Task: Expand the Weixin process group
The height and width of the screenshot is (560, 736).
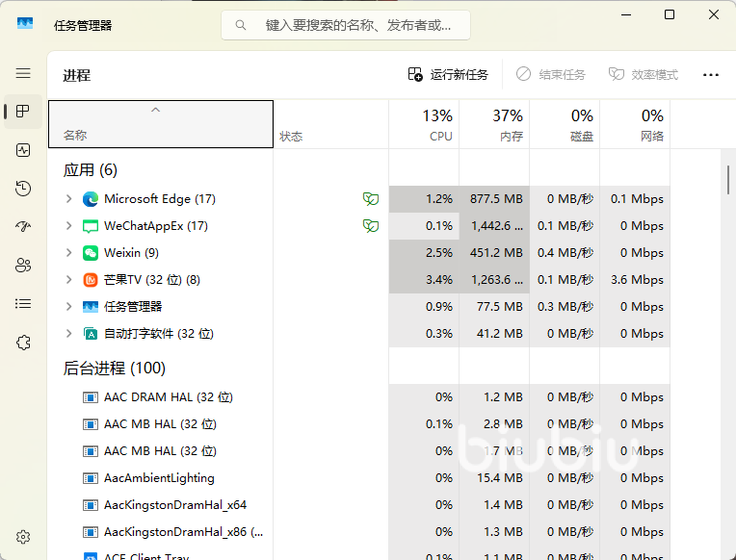Action: click(x=68, y=253)
